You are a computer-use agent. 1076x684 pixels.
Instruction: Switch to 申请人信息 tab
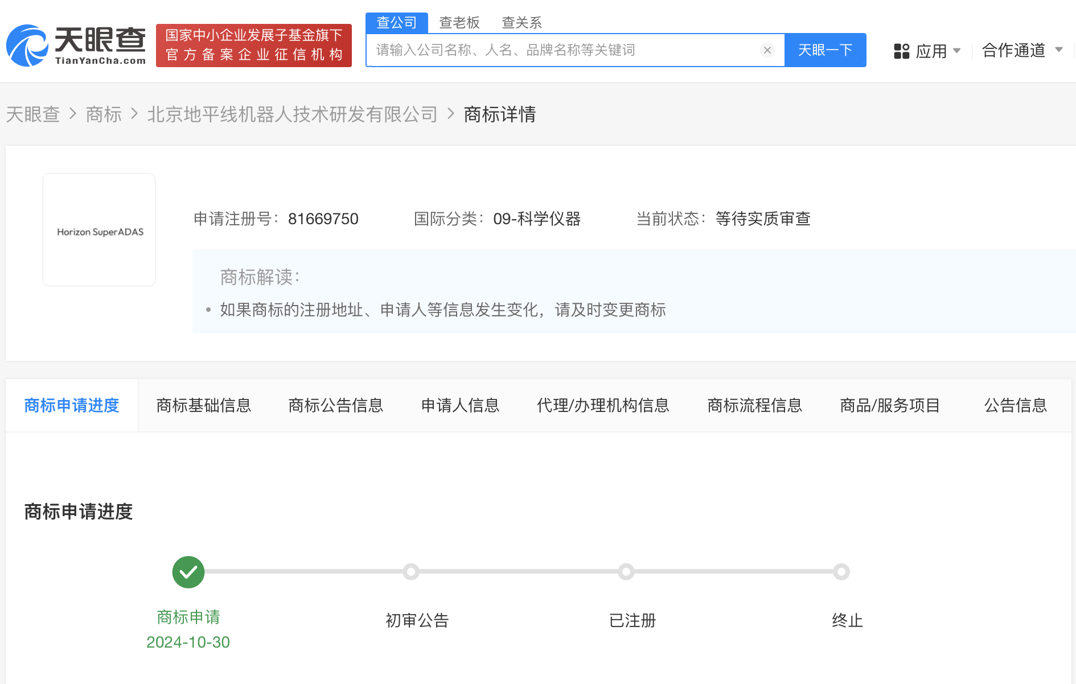[460, 405]
